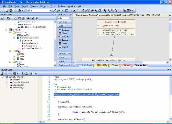Toggle the Project View pin auto-hide
Screen dimensions: 172x124
pyautogui.click(x=53, y=14)
